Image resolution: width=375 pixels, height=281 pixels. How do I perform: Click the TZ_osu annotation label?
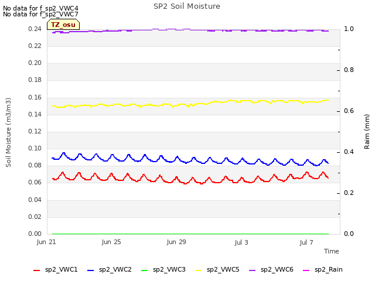click(x=63, y=25)
